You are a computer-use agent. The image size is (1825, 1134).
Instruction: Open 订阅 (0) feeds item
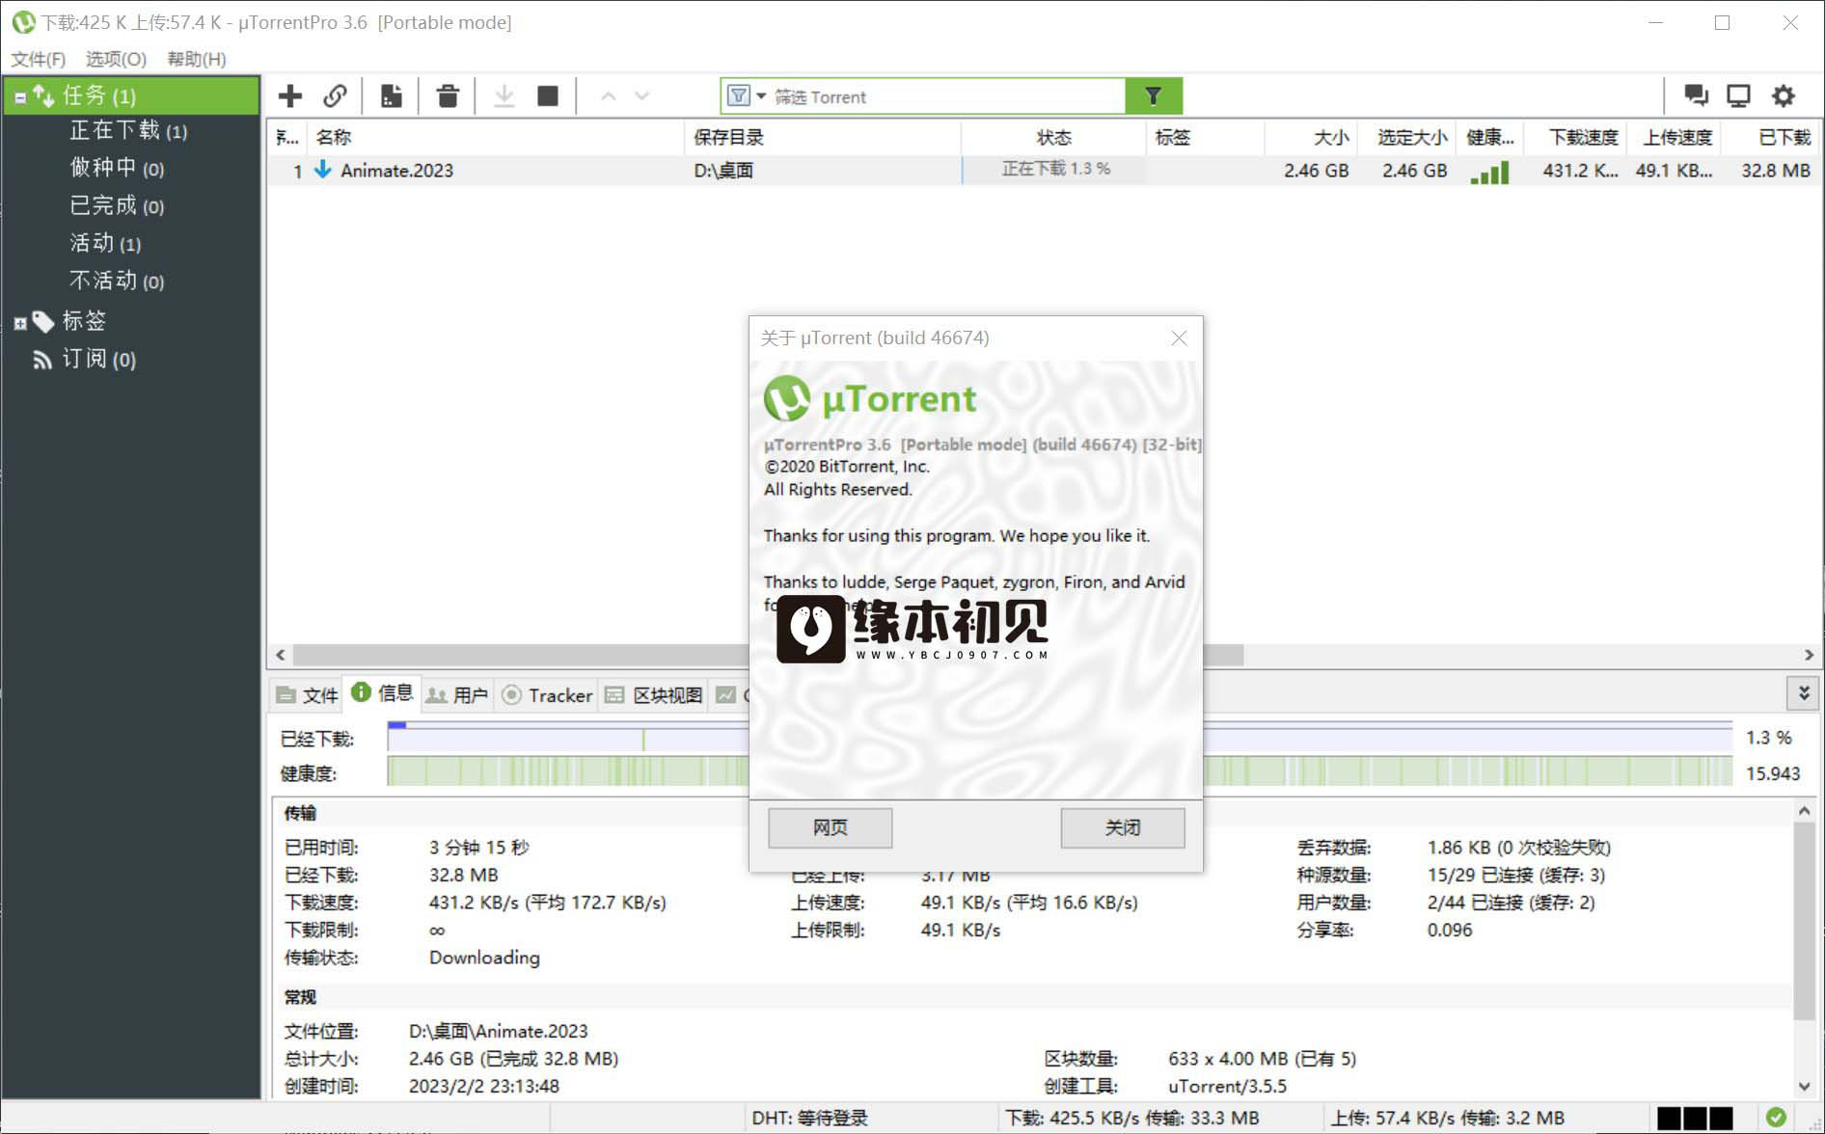tap(98, 359)
